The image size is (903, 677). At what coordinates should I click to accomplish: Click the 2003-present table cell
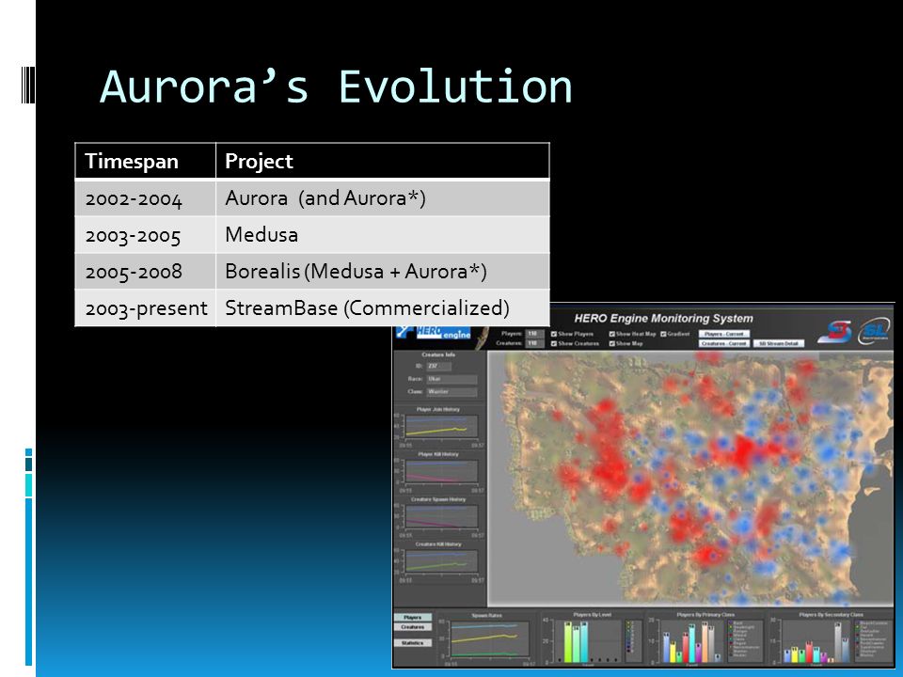tap(146, 308)
